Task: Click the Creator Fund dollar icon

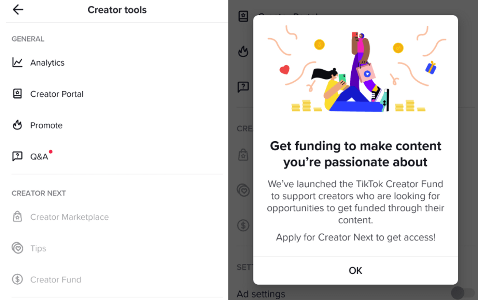Action: click(17, 279)
